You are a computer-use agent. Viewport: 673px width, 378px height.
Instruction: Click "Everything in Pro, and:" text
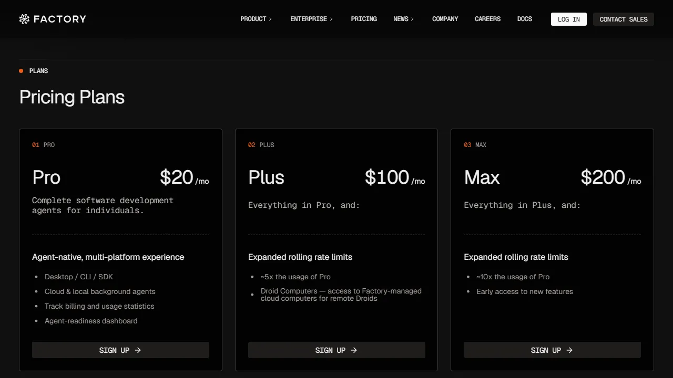tap(304, 205)
